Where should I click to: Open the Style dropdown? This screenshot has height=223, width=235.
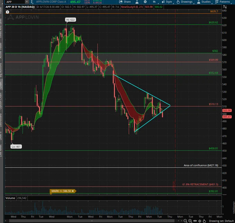coord(167,2)
